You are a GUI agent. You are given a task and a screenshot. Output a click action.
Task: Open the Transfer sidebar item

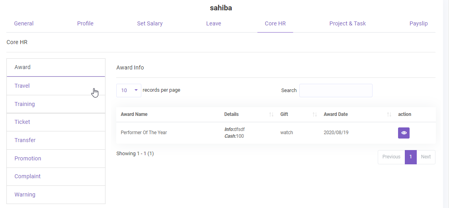click(25, 140)
